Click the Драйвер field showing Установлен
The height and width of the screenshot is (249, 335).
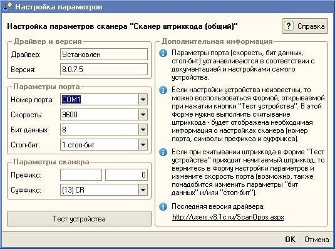point(104,55)
